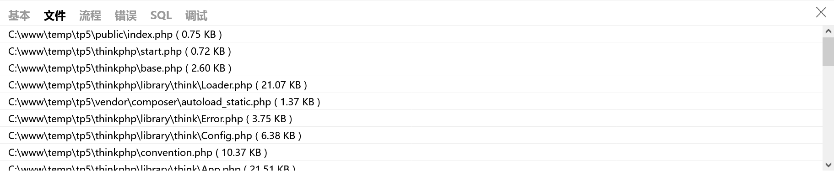Open the 流程 tab

click(90, 16)
